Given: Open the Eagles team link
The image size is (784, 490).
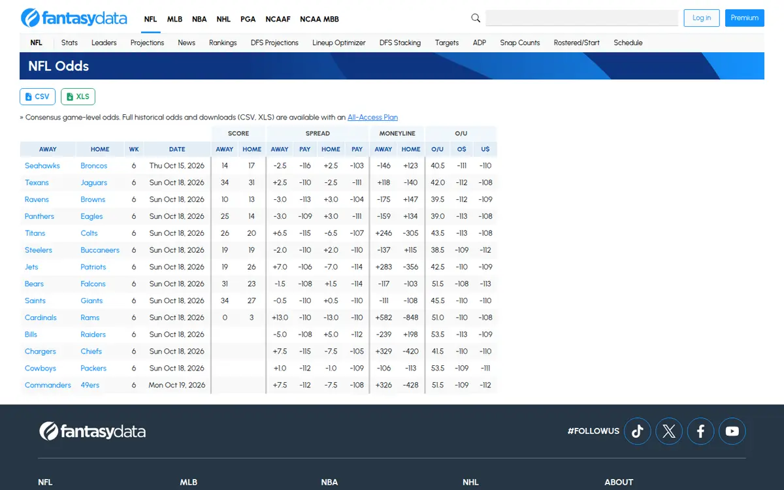Looking at the screenshot, I should 91,217.
